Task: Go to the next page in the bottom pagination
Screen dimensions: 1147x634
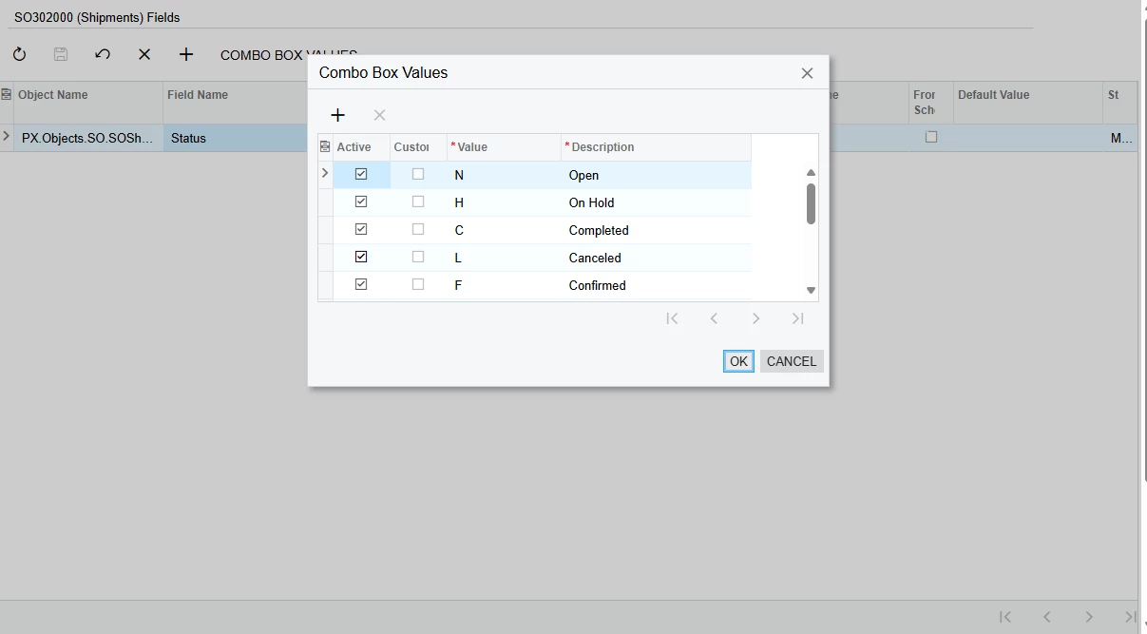Action: [1090, 617]
